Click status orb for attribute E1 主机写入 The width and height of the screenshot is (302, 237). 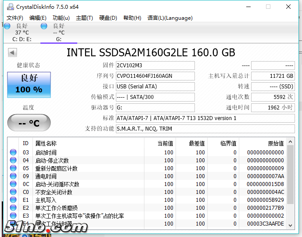13,200
